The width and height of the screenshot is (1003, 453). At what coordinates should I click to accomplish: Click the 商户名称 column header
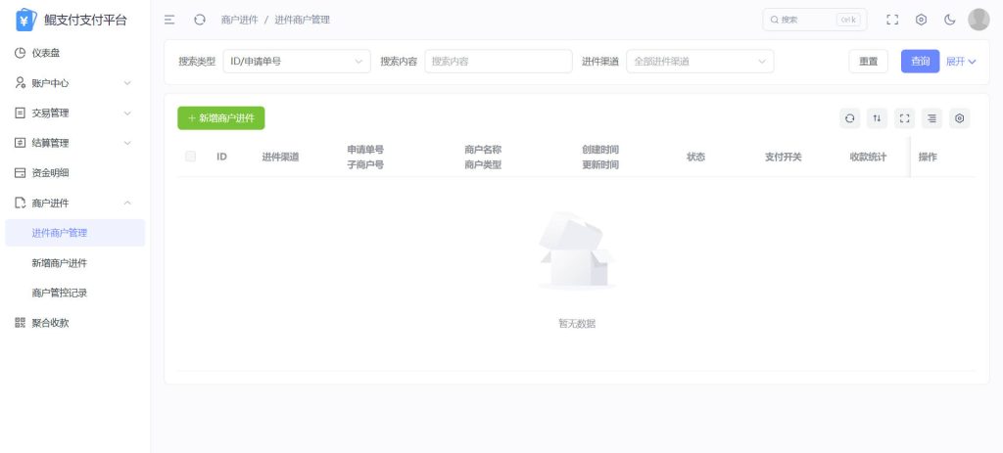(x=483, y=149)
